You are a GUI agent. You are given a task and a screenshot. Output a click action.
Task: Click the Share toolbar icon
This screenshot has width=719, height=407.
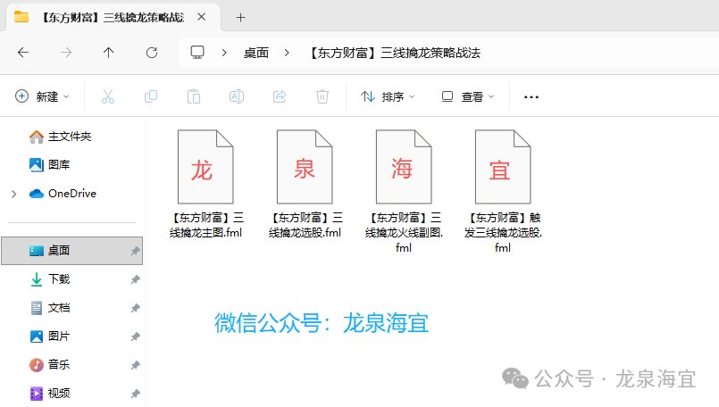click(280, 96)
